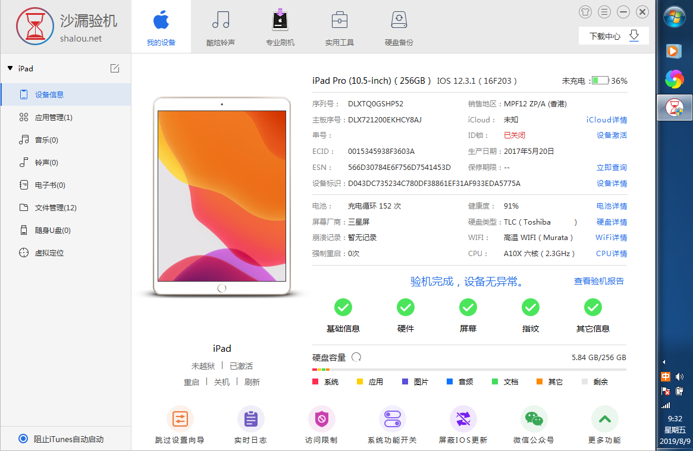Screen dimensions: 693x451
Task: Click the orange 其它 legend swatch
Action: [x=539, y=381]
